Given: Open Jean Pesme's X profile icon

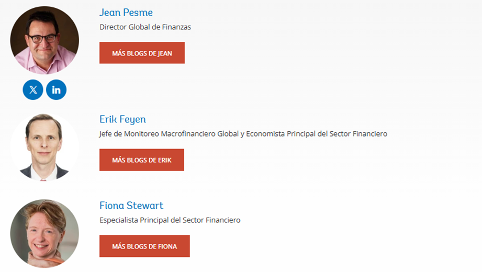Looking at the screenshot, I should (33, 89).
